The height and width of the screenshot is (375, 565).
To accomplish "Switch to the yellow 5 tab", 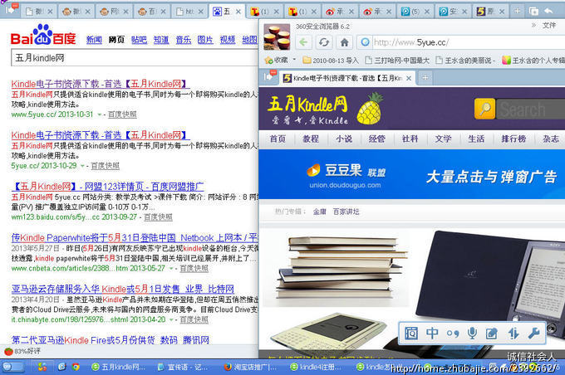I will point(489,12).
